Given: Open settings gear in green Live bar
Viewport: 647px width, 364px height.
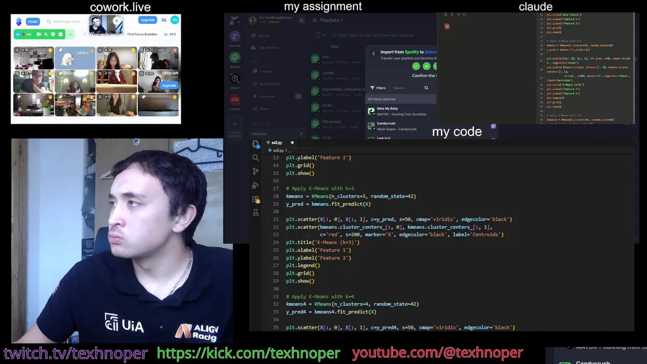Looking at the screenshot, I should point(60,34).
